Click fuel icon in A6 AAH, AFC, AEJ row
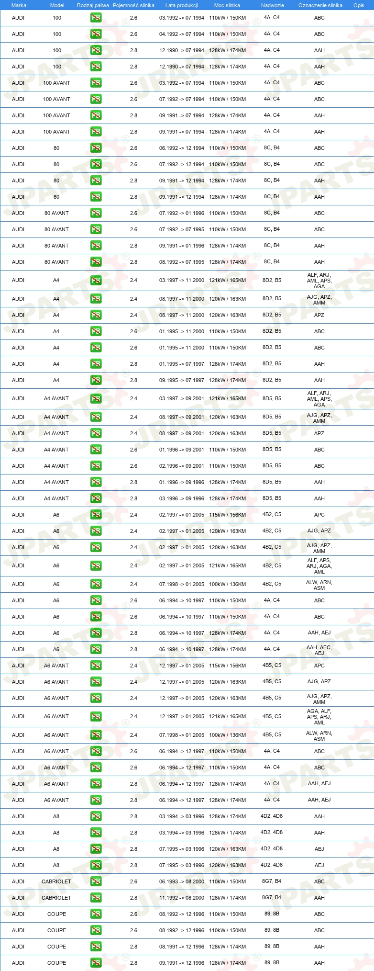This screenshot has width=374, height=971. tap(96, 649)
